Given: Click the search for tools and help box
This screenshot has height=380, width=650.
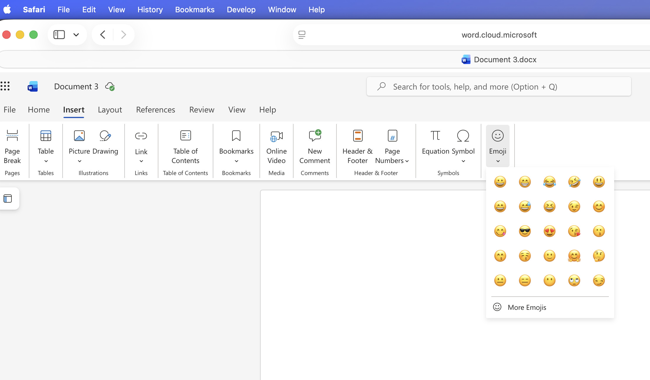Looking at the screenshot, I should pyautogui.click(x=499, y=86).
